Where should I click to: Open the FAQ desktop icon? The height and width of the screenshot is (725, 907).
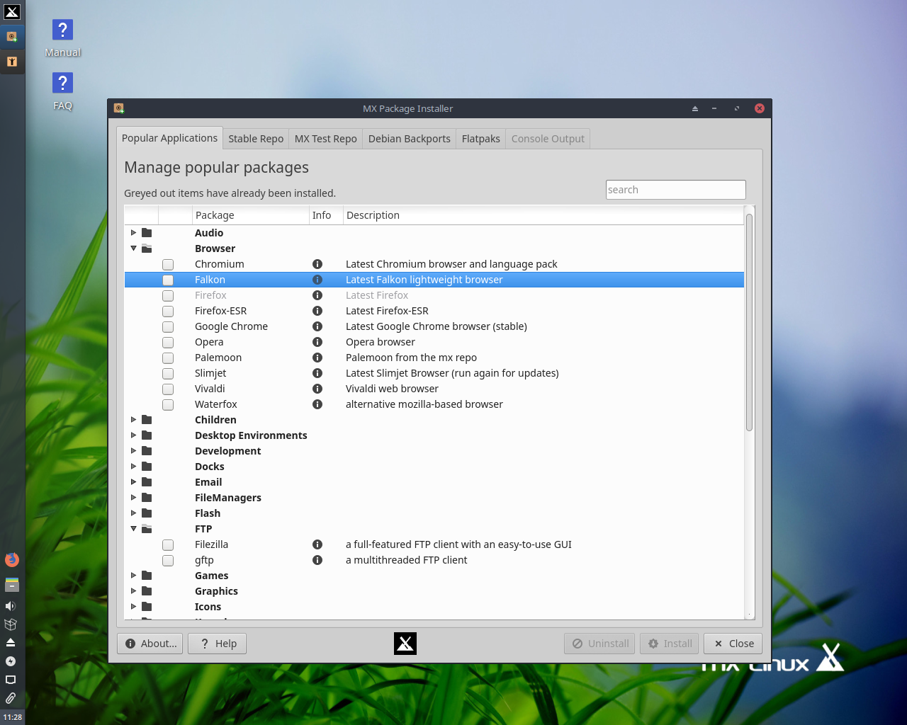point(62,91)
